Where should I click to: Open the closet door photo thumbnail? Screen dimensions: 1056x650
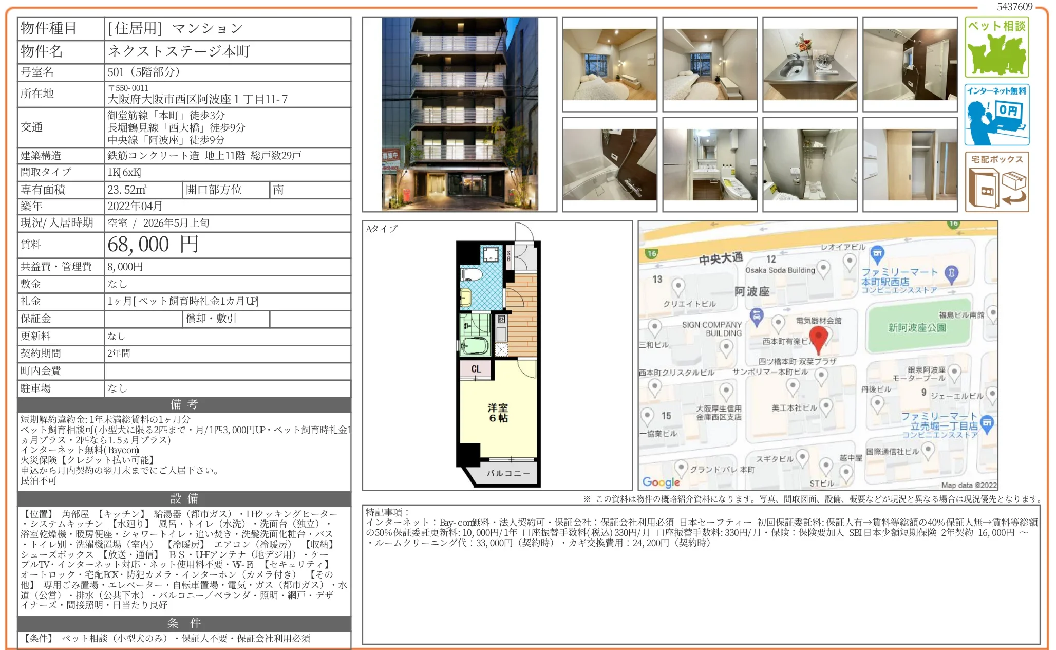tap(910, 164)
